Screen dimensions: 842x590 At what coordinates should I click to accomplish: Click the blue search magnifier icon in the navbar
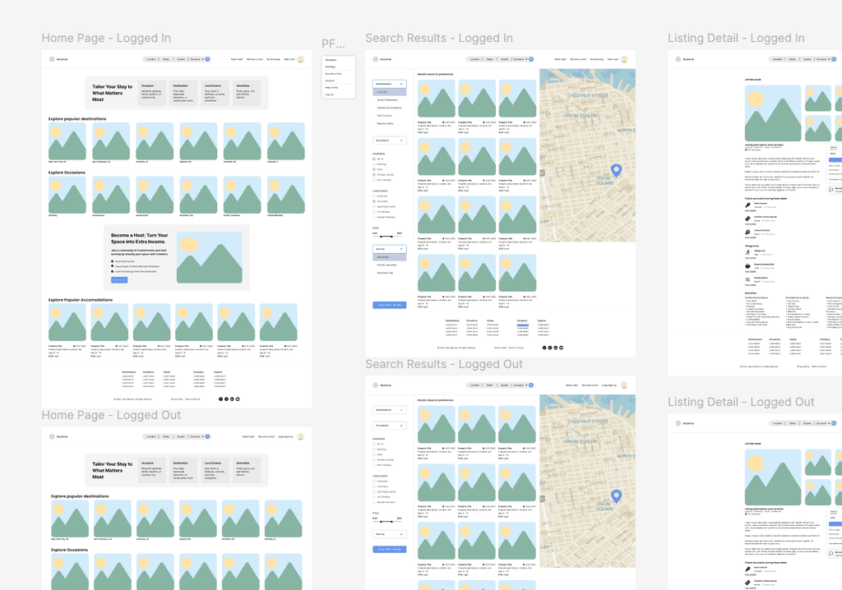pos(530,59)
